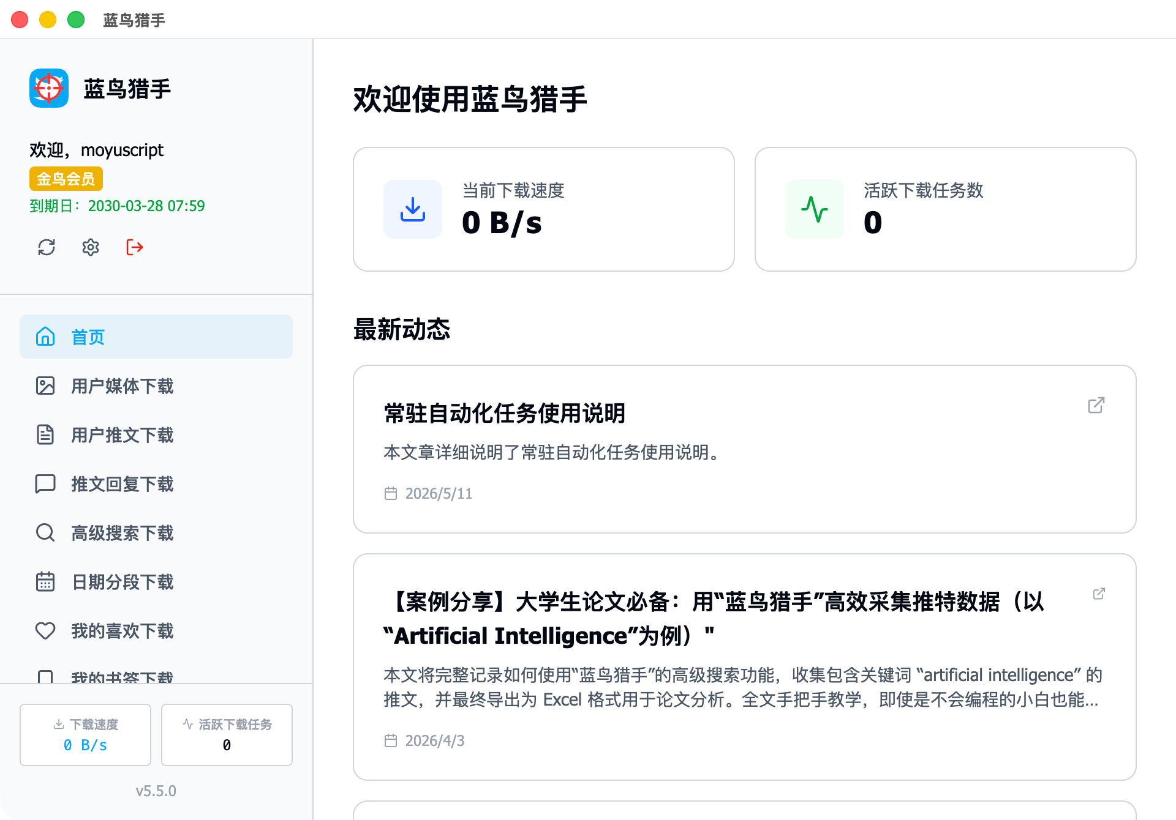The height and width of the screenshot is (820, 1176).
Task: Click the 蓝鸟猎手 name beside the sidebar logo
Action: [127, 89]
